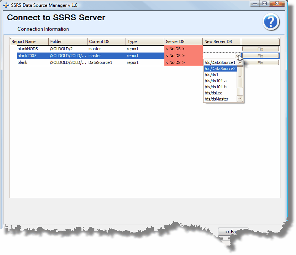Click Fix button for blankNODS row

[260, 49]
